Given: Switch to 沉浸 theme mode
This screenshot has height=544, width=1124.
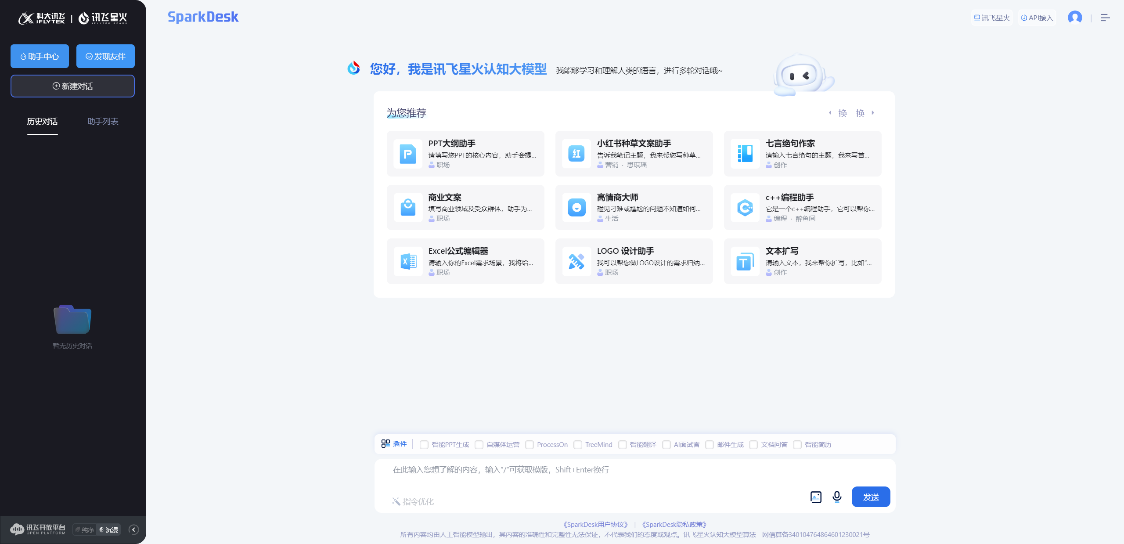Looking at the screenshot, I should click(109, 530).
